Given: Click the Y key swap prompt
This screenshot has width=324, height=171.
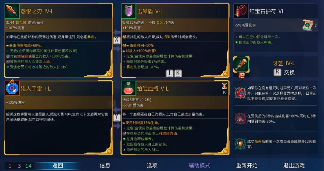Looking at the screenshot, I should coord(117,117).
